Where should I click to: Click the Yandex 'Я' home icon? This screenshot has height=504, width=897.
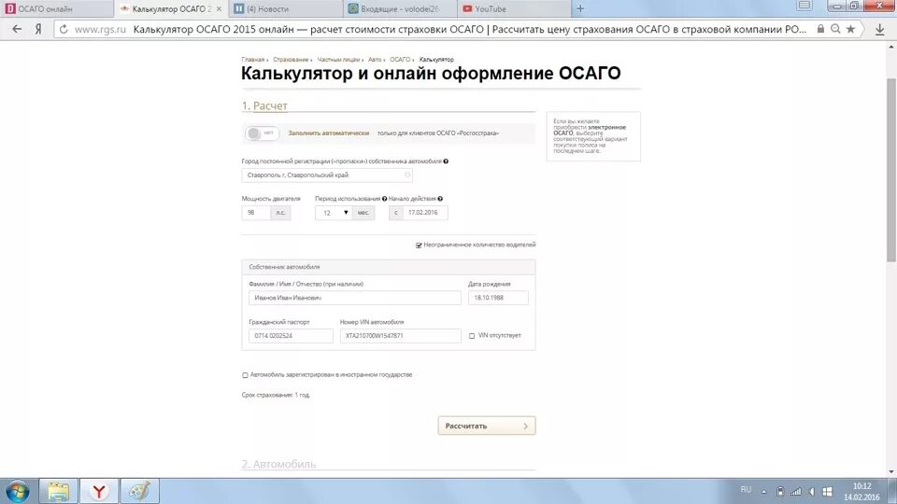click(x=38, y=29)
